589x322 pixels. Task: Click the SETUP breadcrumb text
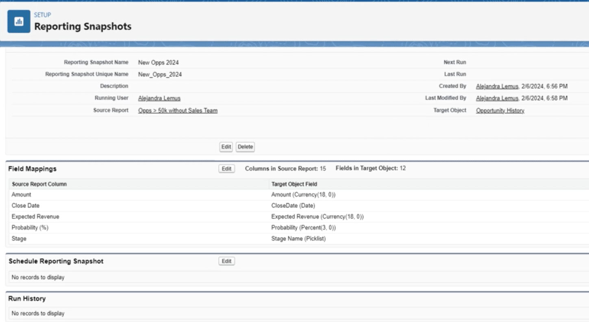(x=42, y=15)
